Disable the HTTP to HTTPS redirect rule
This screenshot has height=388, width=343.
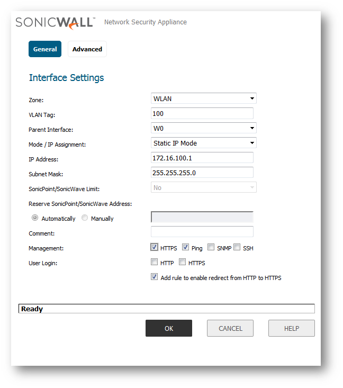pyautogui.click(x=155, y=277)
